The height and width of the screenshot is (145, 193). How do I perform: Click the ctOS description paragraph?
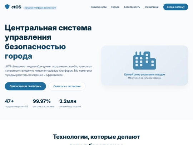[x=48, y=71]
